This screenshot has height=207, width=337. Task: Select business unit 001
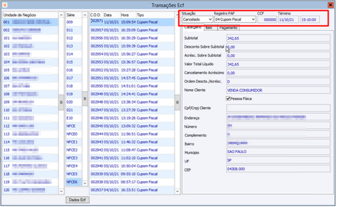click(x=30, y=22)
